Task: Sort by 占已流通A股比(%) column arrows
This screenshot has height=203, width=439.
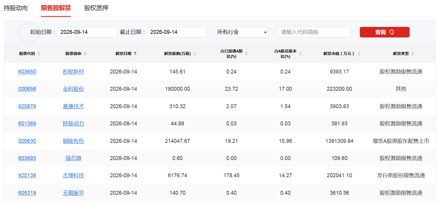Action: pos(246,54)
